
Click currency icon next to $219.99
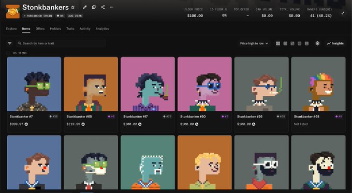(x=83, y=124)
